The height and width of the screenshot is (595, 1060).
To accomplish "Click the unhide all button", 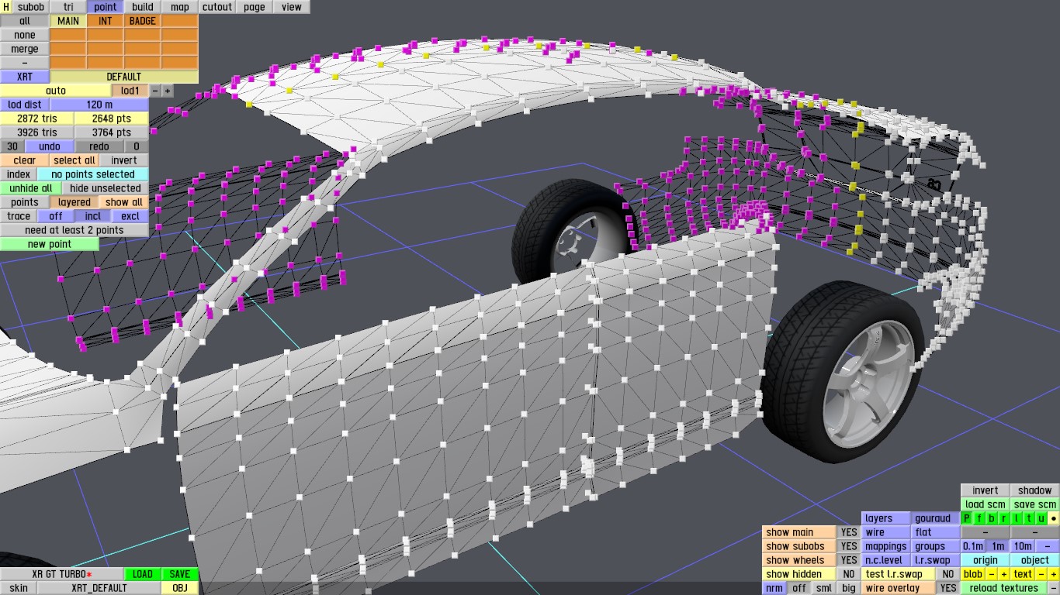I will [31, 188].
